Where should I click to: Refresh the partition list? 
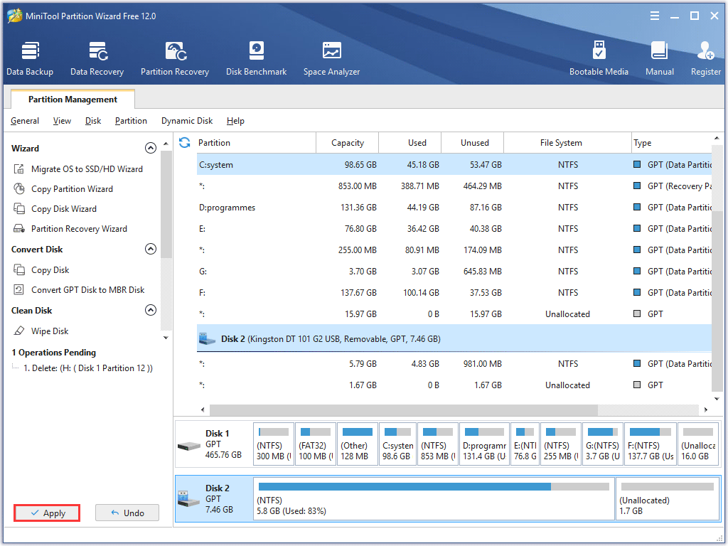[x=184, y=141]
